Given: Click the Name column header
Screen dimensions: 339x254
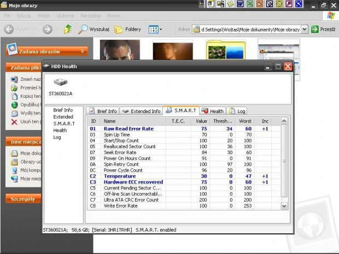Looking at the screenshot, I should [133, 121].
